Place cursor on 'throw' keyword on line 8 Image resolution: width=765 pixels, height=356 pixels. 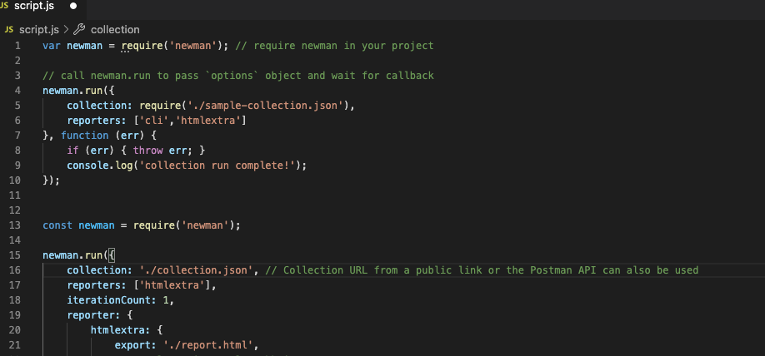(x=147, y=150)
